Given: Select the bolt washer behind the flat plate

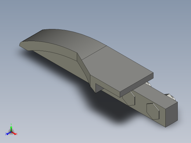Looking at the screenshot, I should click(148, 84).
